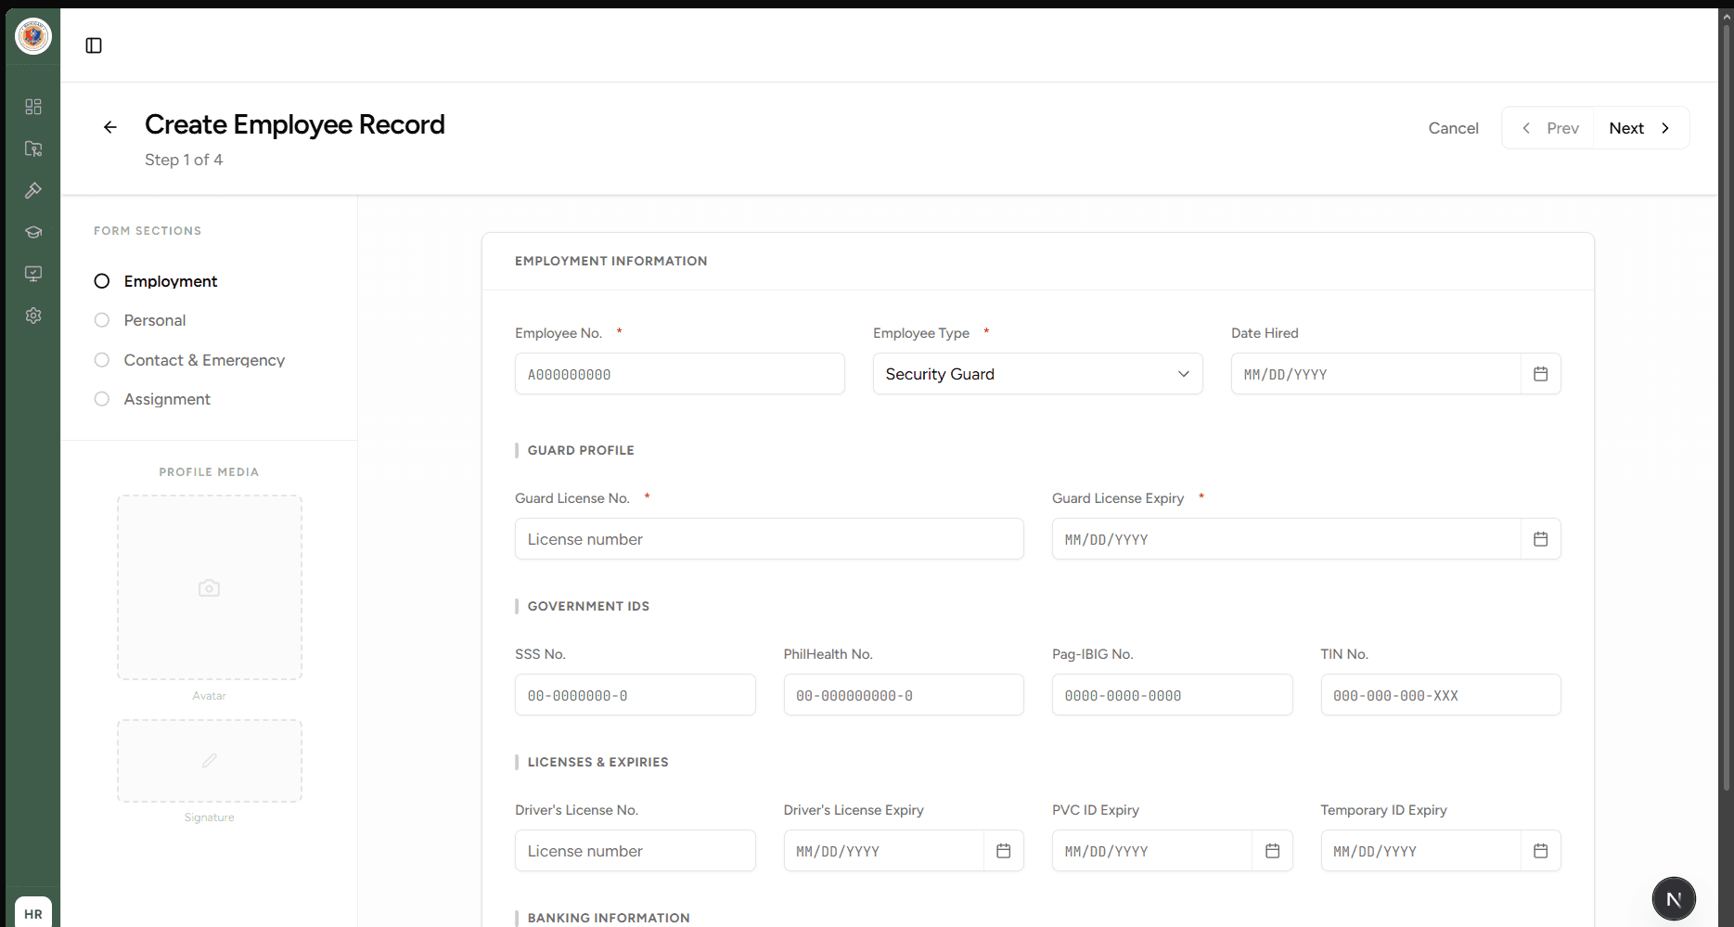Viewport: 1734px width, 927px height.
Task: Click the 'Step 1 of 4' text
Action: click(x=184, y=160)
